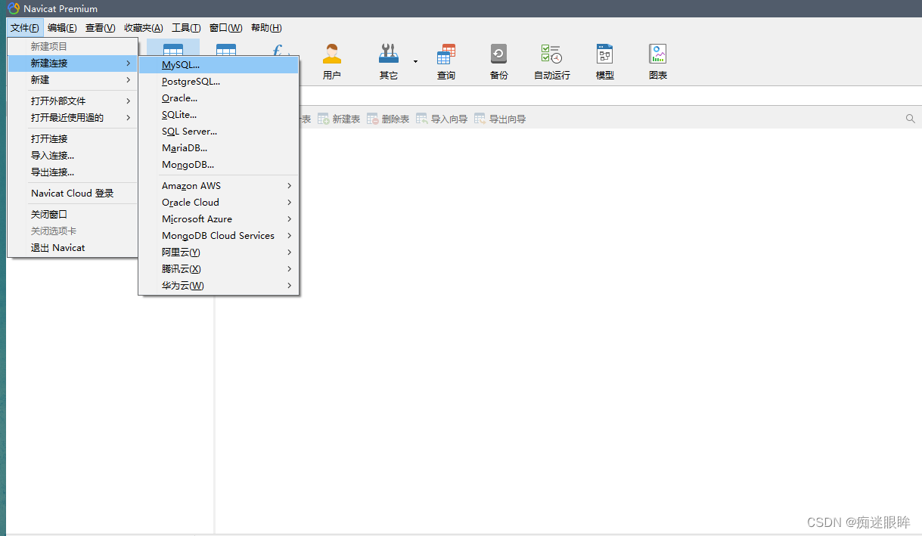Open the 收藏夹(A) menu
This screenshot has height=536, width=922.
tap(144, 28)
